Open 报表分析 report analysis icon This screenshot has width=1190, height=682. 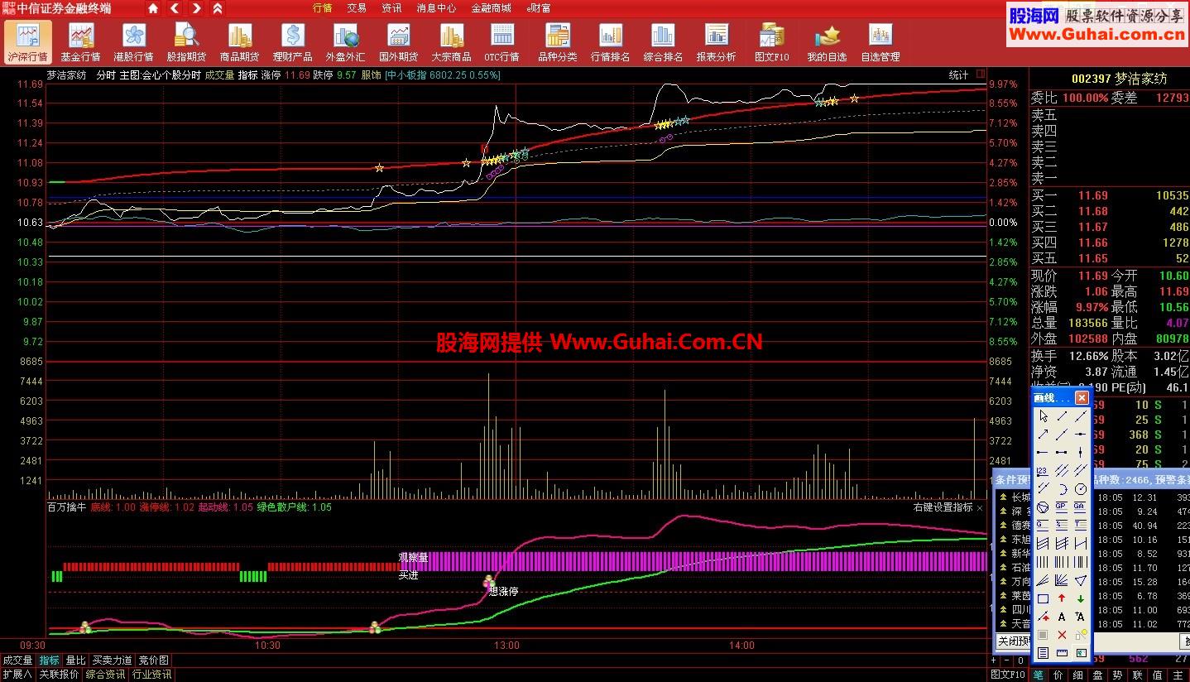(716, 42)
